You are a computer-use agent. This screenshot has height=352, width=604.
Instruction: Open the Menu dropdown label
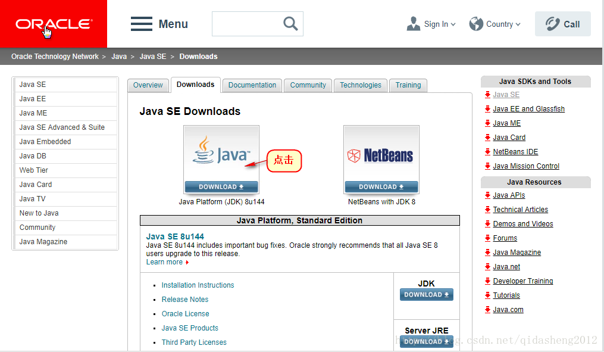173,24
